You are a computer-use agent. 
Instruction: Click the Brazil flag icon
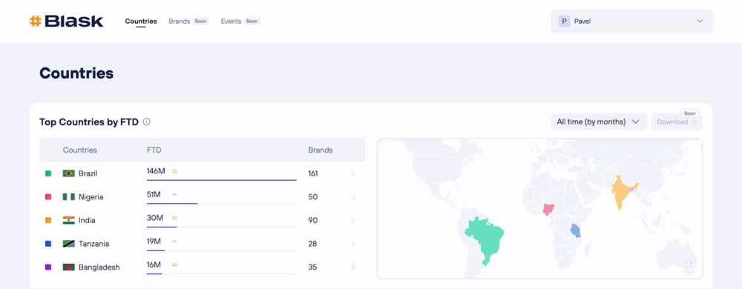[68, 173]
